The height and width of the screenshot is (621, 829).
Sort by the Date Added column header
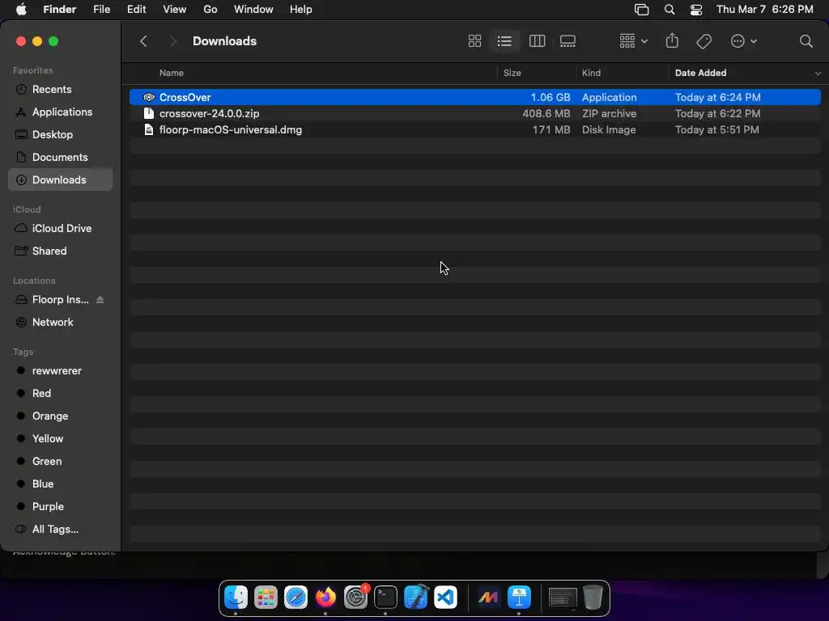coord(700,73)
